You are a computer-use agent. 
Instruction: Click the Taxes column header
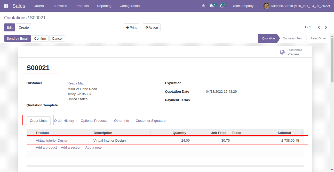[241, 133]
